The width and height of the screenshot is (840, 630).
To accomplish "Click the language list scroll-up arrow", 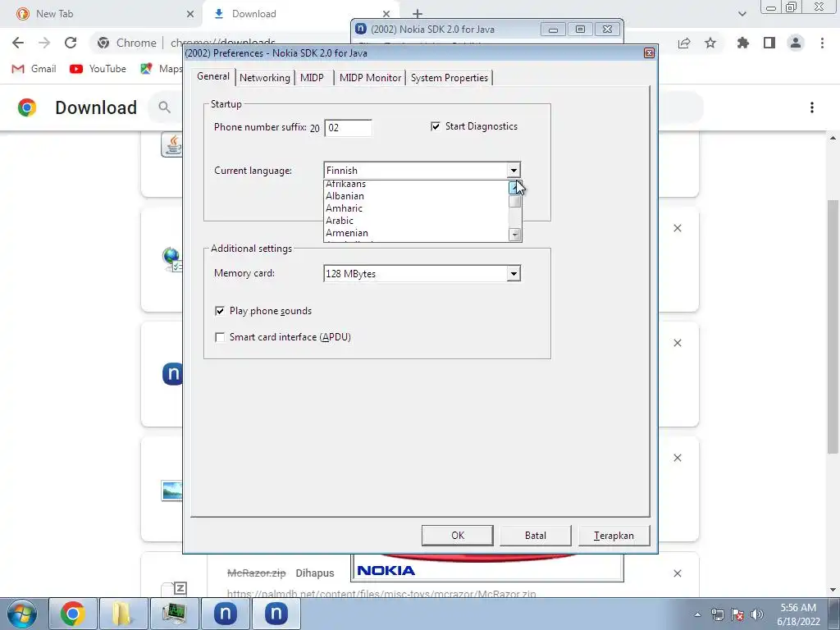I will (x=515, y=188).
